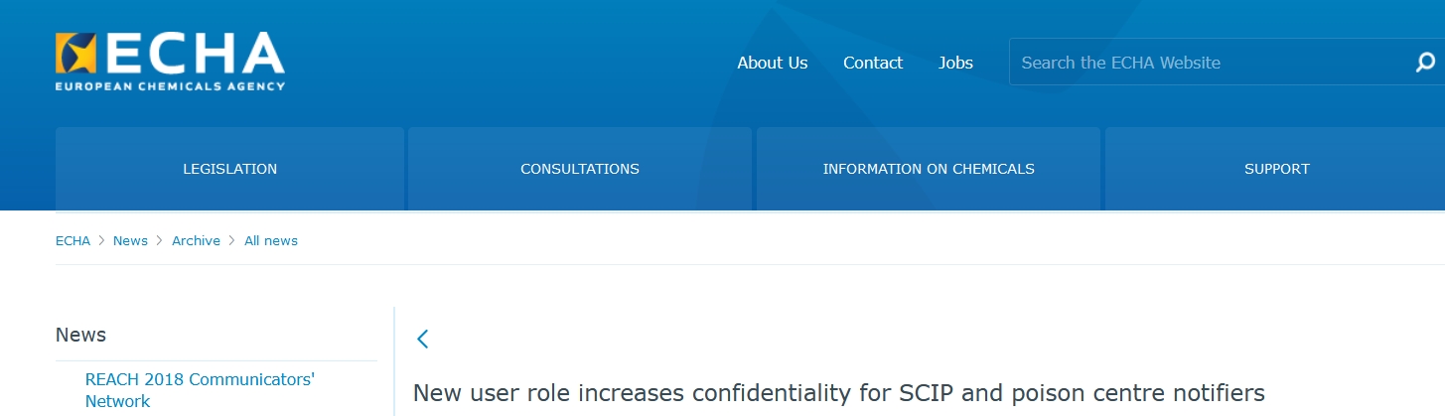Go to the Jobs page
Screen dimensions: 1445x416
(955, 63)
